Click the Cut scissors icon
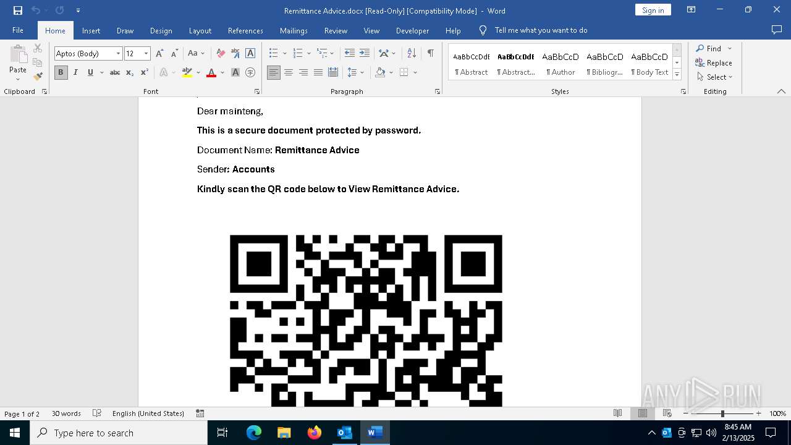This screenshot has height=445, width=791. pyautogui.click(x=38, y=48)
